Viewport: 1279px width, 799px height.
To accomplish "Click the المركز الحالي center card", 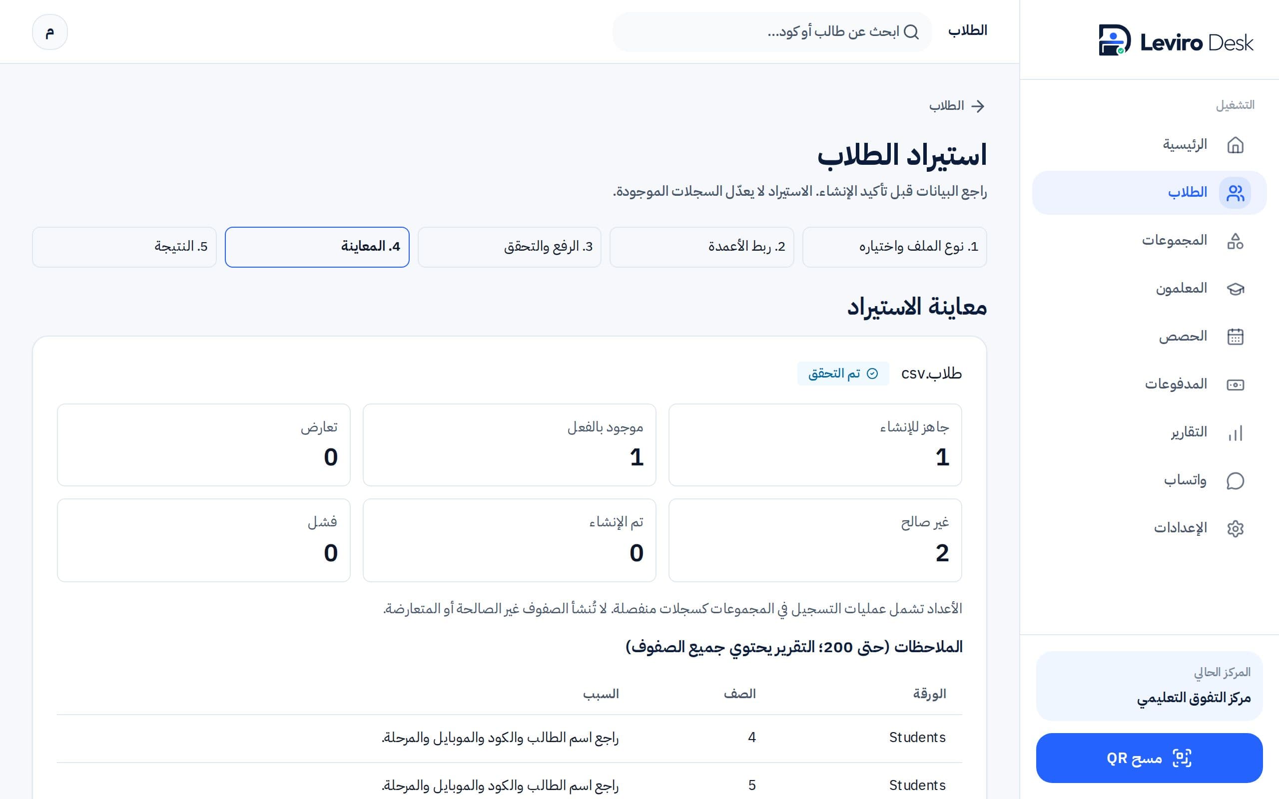I will click(1149, 686).
